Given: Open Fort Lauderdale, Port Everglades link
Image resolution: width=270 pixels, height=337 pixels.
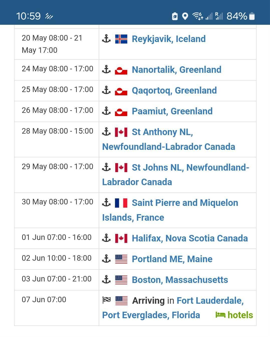Looking at the screenshot, I should tap(173, 308).
